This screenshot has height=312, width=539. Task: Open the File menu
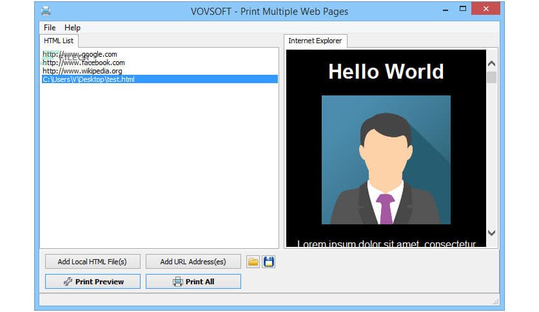(x=50, y=28)
